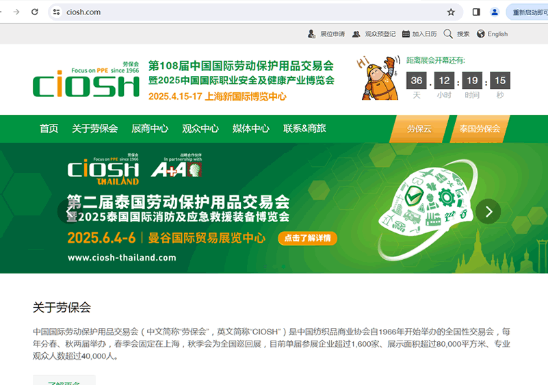Screen dimensions: 548x385
Task: Open the 联系&商旅 menu item
Action: pyautogui.click(x=304, y=129)
